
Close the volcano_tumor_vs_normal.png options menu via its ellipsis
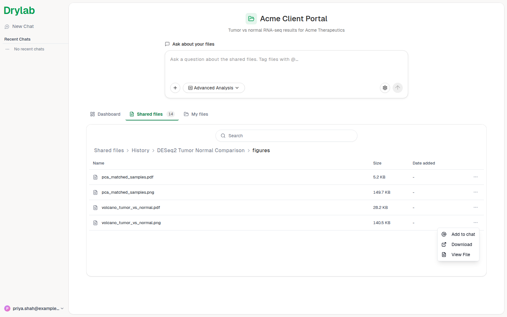coord(476,223)
